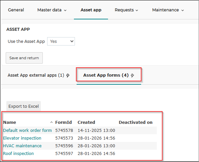The image size is (199, 162).
Task: Click sort arrow in Name column
Action: click(52, 122)
